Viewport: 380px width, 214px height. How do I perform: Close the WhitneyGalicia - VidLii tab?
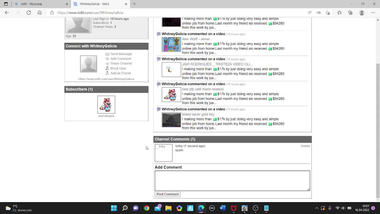pyautogui.click(x=126, y=4)
